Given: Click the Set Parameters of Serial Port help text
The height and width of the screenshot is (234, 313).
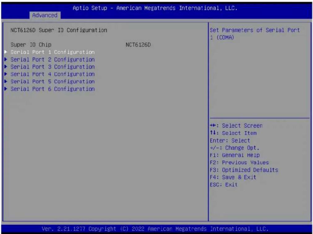Looking at the screenshot, I should pyautogui.click(x=255, y=34).
